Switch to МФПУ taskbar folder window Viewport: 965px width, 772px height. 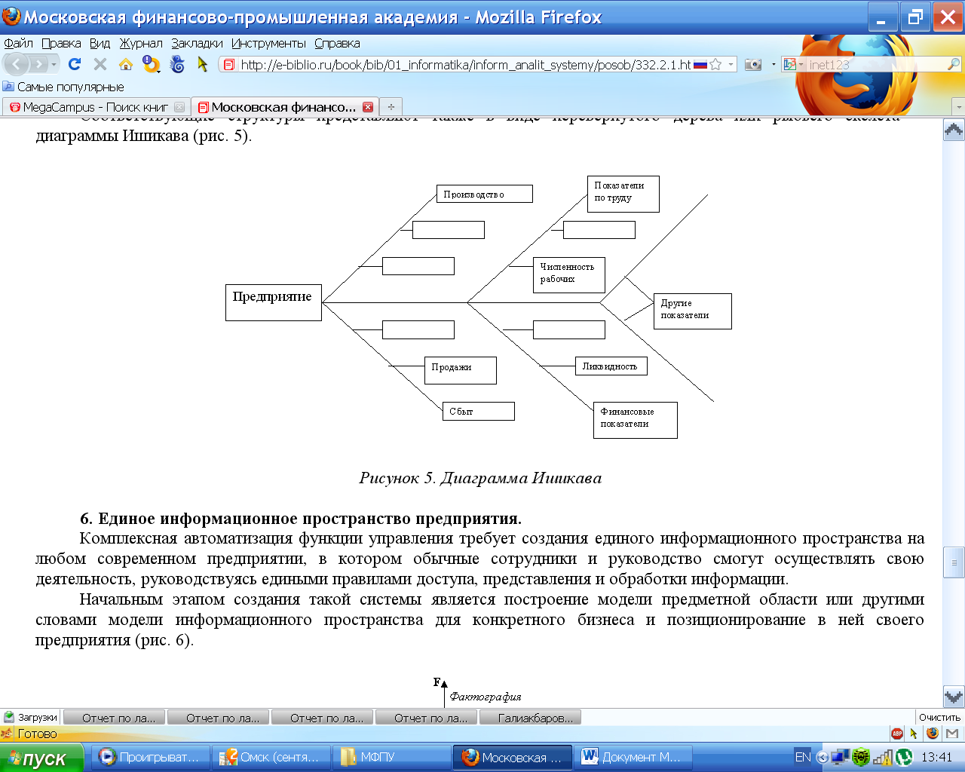point(391,757)
